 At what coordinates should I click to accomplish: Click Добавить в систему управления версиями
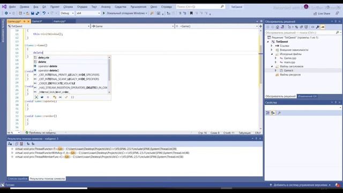[300, 185]
